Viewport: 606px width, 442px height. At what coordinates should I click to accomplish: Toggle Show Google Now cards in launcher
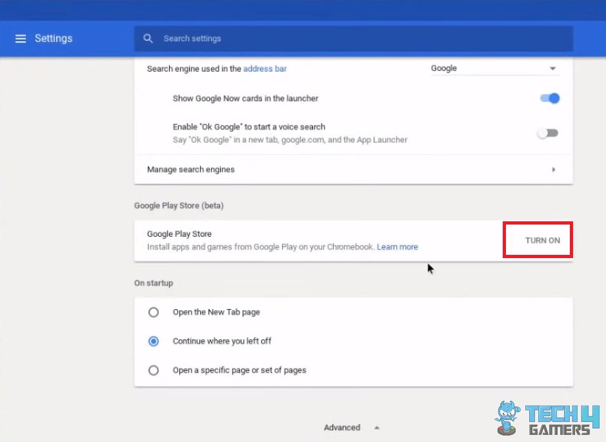pos(550,99)
